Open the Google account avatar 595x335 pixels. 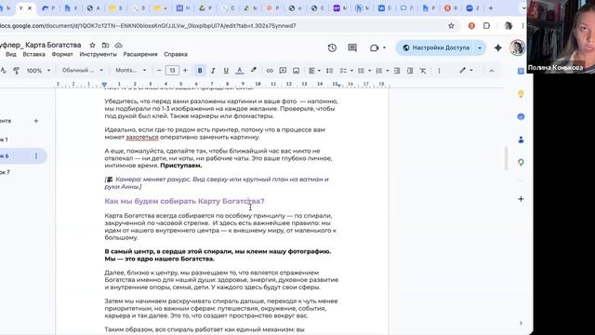pos(517,47)
